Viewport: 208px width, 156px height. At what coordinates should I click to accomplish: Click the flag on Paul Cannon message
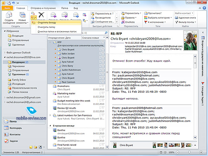103,82
